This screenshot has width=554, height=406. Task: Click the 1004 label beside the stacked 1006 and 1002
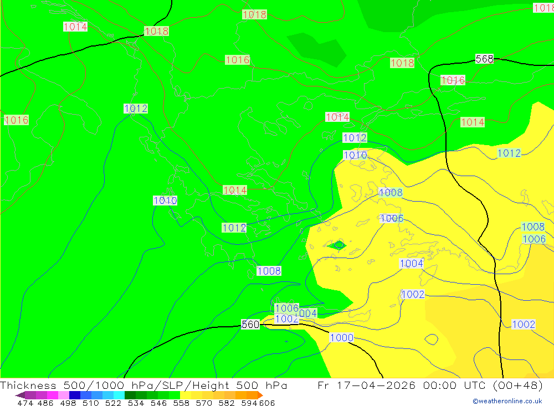306,313
